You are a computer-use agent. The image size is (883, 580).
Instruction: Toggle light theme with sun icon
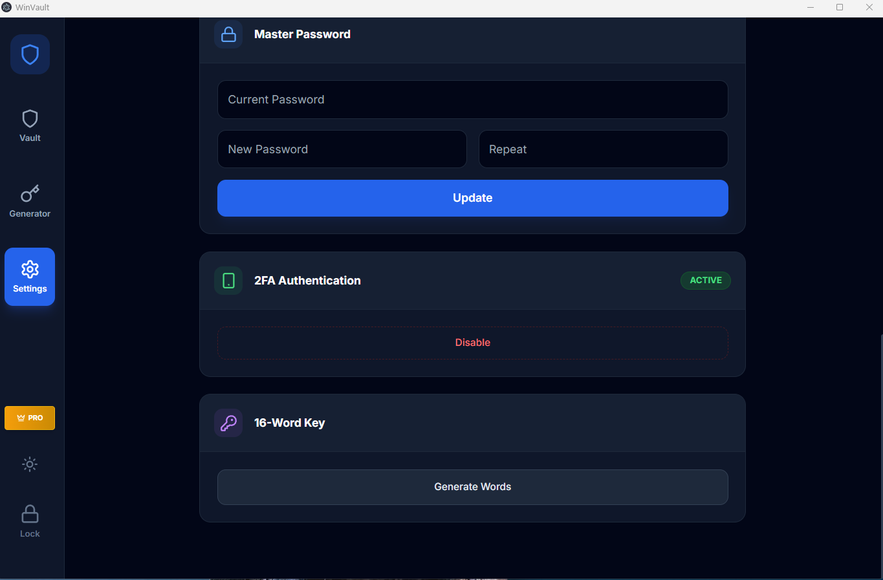[30, 464]
